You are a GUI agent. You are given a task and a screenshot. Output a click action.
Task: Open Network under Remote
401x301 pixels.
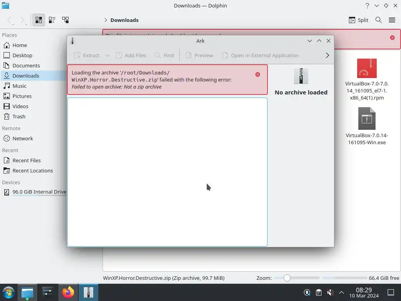33,138
